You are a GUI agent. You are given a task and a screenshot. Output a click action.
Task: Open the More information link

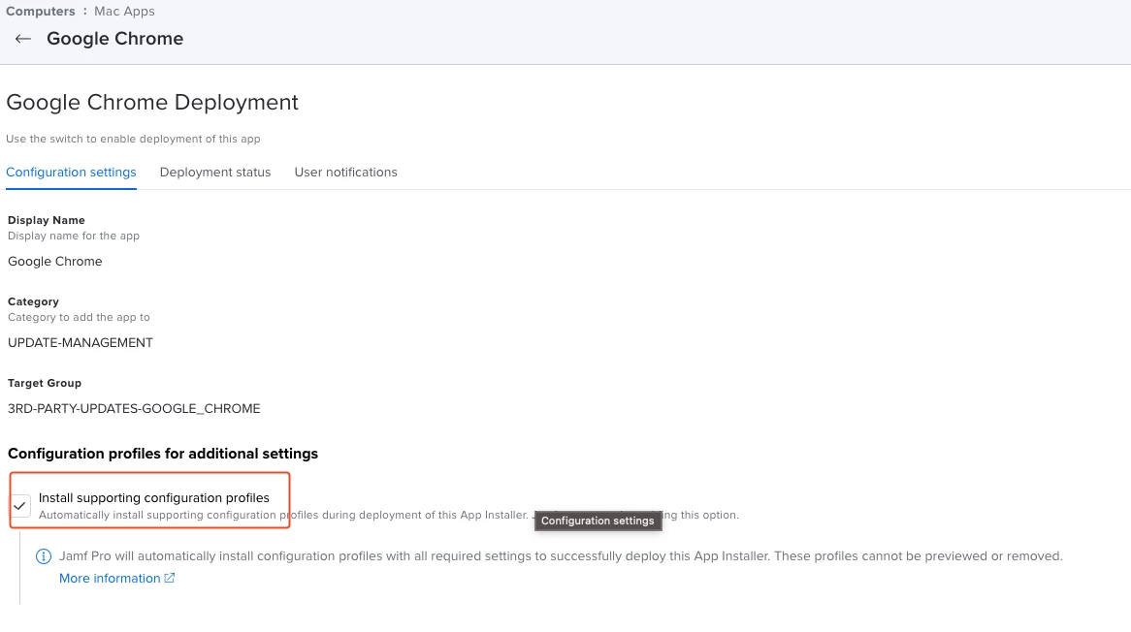(110, 578)
